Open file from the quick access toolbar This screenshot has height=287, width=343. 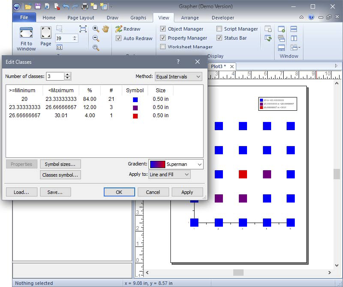coord(28,6)
